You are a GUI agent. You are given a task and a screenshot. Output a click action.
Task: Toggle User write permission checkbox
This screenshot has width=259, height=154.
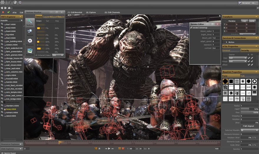point(252,58)
